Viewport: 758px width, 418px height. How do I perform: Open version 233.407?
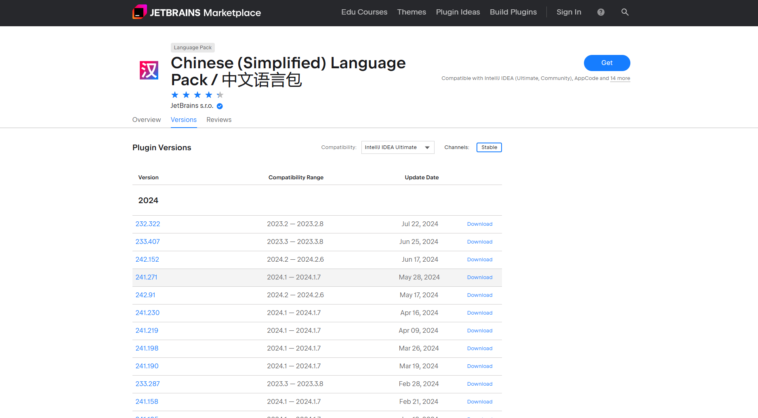click(x=147, y=242)
